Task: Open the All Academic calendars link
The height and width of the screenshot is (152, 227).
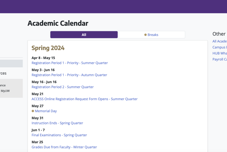Action: click(x=220, y=41)
